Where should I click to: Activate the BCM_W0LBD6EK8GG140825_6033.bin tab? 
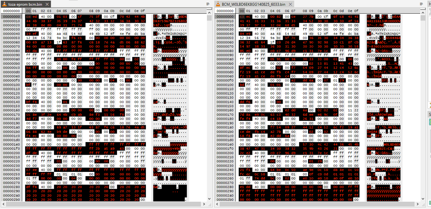(254, 4)
